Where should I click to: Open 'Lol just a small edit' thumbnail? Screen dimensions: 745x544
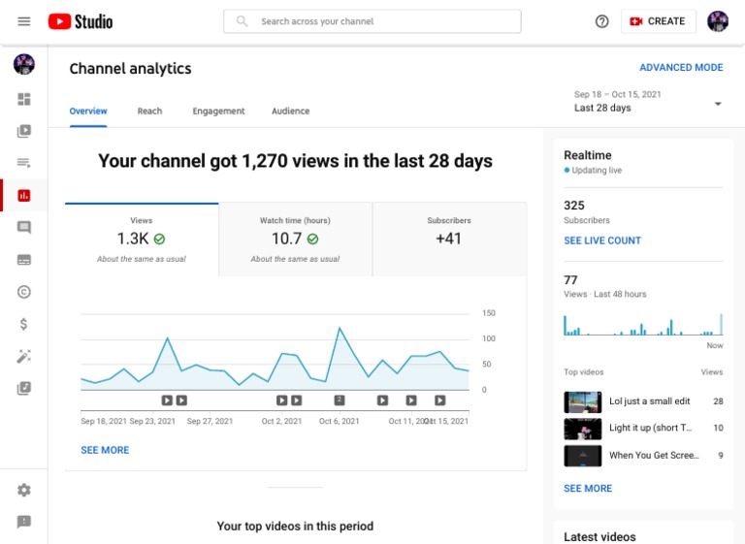coord(582,402)
